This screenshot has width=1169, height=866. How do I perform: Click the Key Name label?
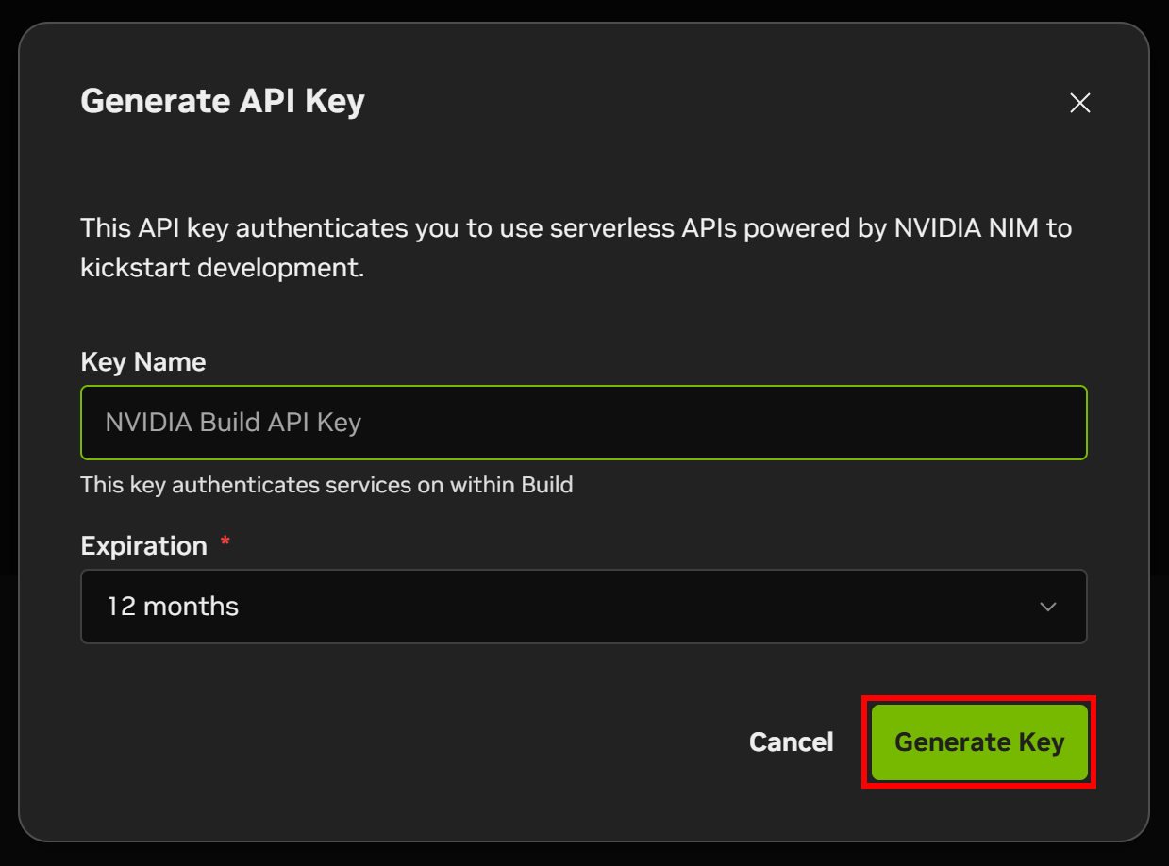tap(142, 361)
